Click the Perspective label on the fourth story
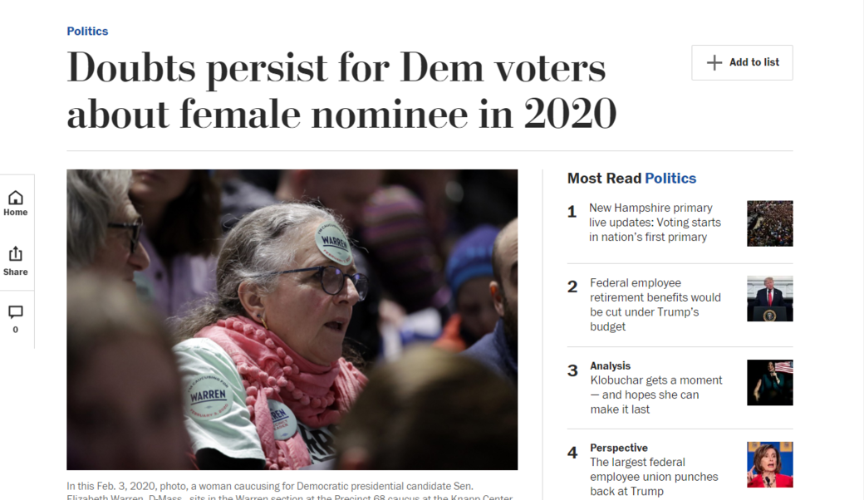The image size is (864, 500). click(618, 448)
